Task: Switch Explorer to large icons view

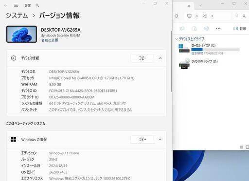Action: coord(248,147)
